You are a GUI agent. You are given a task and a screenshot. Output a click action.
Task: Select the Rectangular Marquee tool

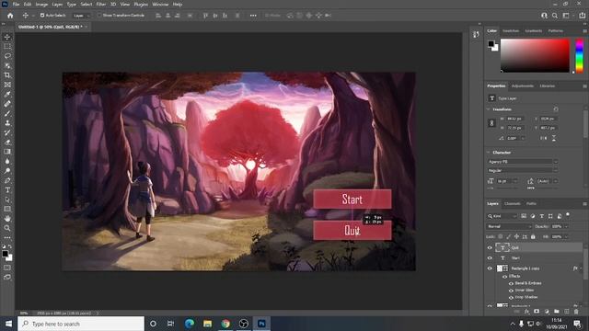pyautogui.click(x=7, y=46)
